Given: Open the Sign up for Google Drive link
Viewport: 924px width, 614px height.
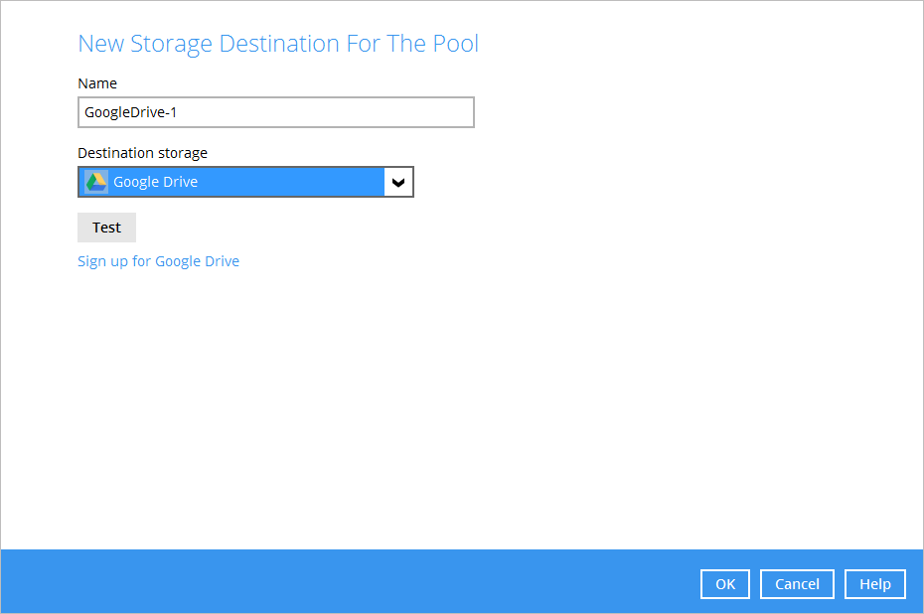Looking at the screenshot, I should 158,261.
